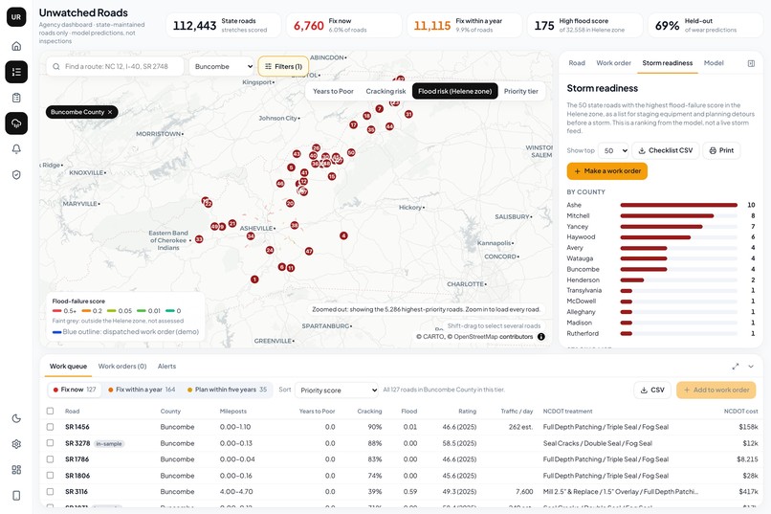The width and height of the screenshot is (771, 514).
Task: Click map marker number 50
Action: pyautogui.click(x=351, y=152)
